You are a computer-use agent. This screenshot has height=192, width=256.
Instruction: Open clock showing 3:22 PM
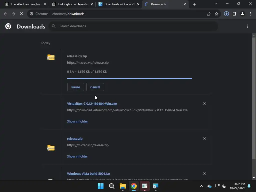pyautogui.click(x=237, y=186)
